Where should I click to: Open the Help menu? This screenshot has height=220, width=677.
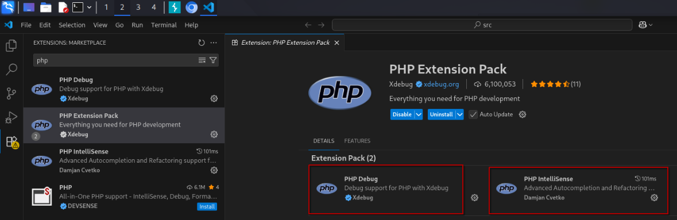[x=191, y=25]
